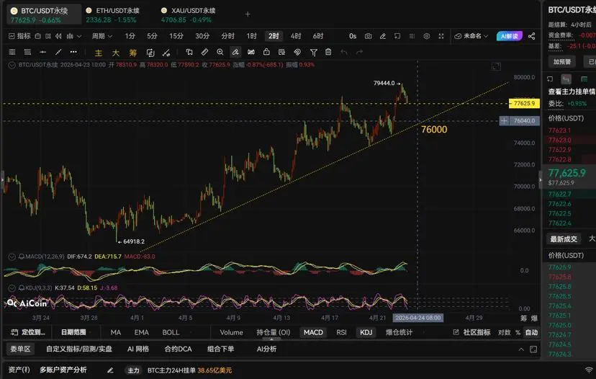Select the 分时 timeframe

[x=227, y=36]
